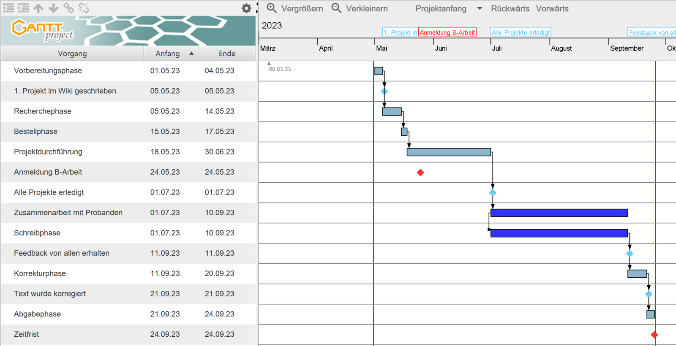676x346 pixels.
Task: Click the sort arrow in the Anfang column
Action: tap(191, 54)
